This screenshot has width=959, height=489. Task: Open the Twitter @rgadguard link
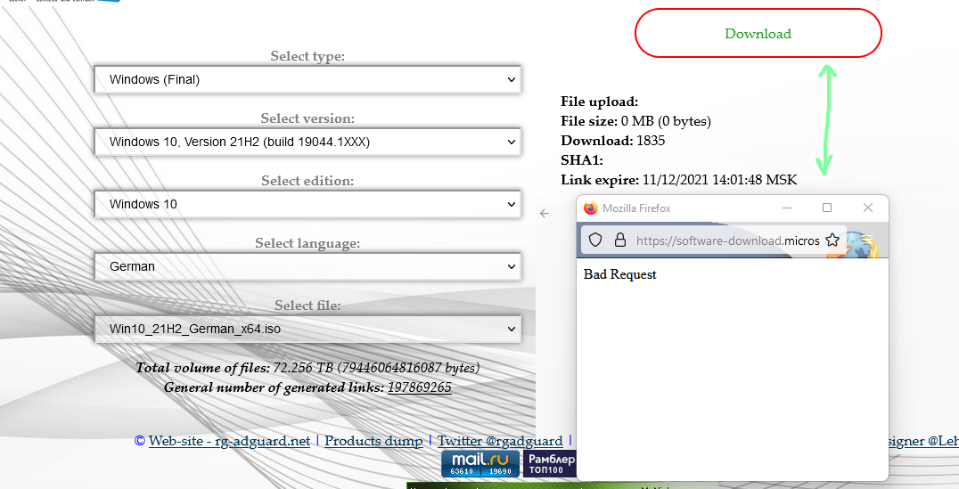500,441
